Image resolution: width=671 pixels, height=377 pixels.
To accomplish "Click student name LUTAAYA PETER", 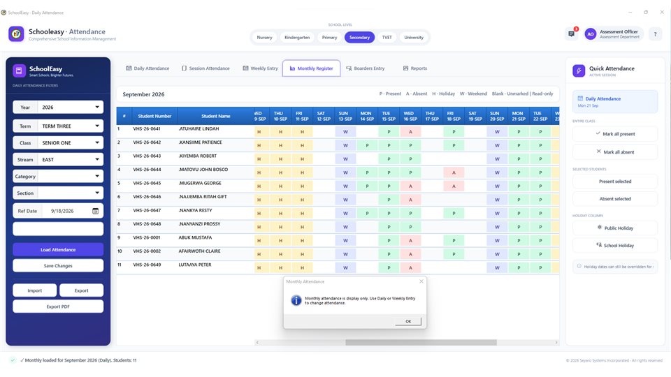I will point(195,265).
